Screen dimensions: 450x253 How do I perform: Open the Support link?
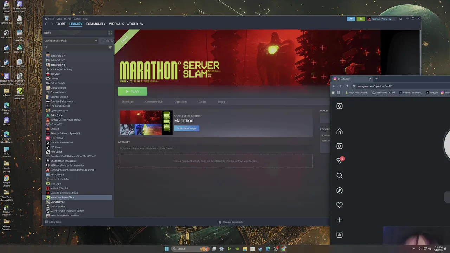222,102
